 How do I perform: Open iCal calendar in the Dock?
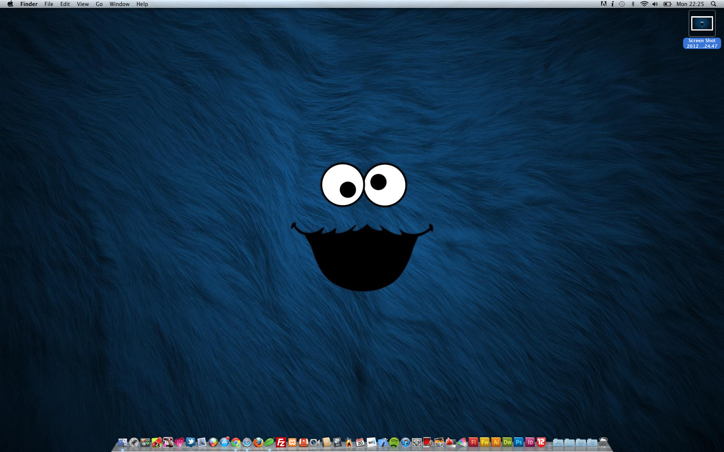(360, 442)
